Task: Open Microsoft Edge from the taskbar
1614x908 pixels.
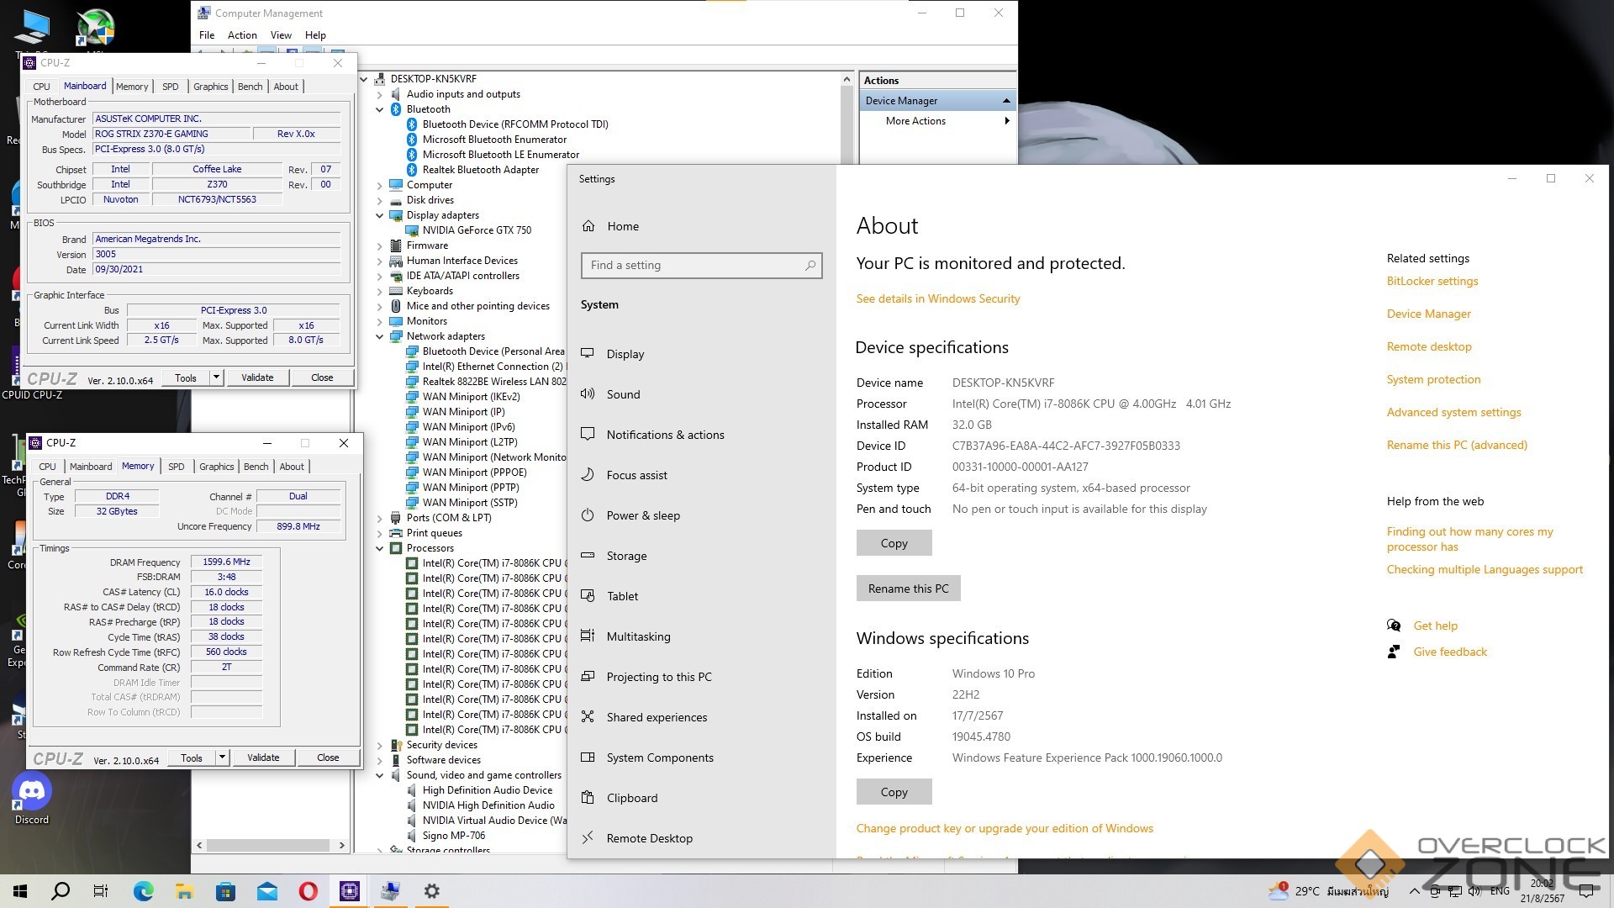Action: (143, 891)
